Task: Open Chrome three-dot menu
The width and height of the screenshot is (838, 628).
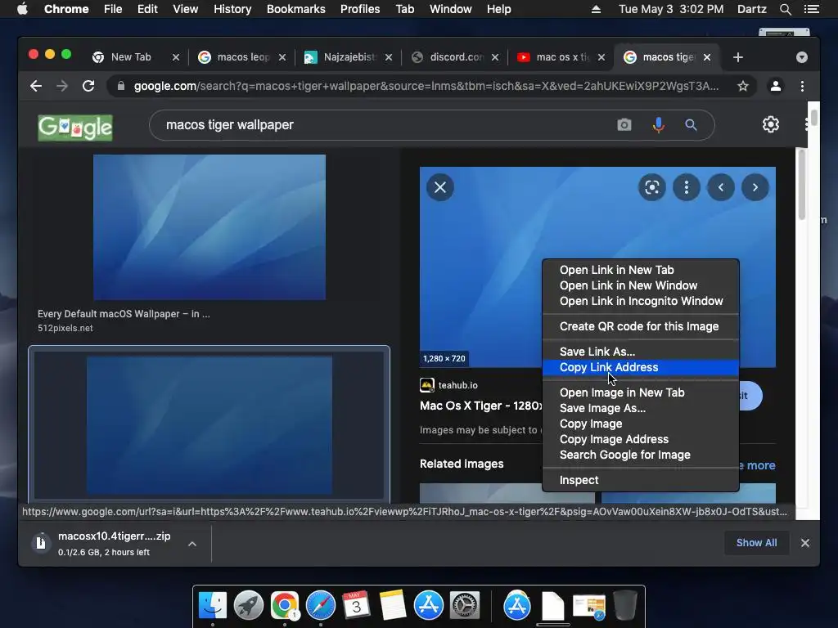Action: point(802,86)
